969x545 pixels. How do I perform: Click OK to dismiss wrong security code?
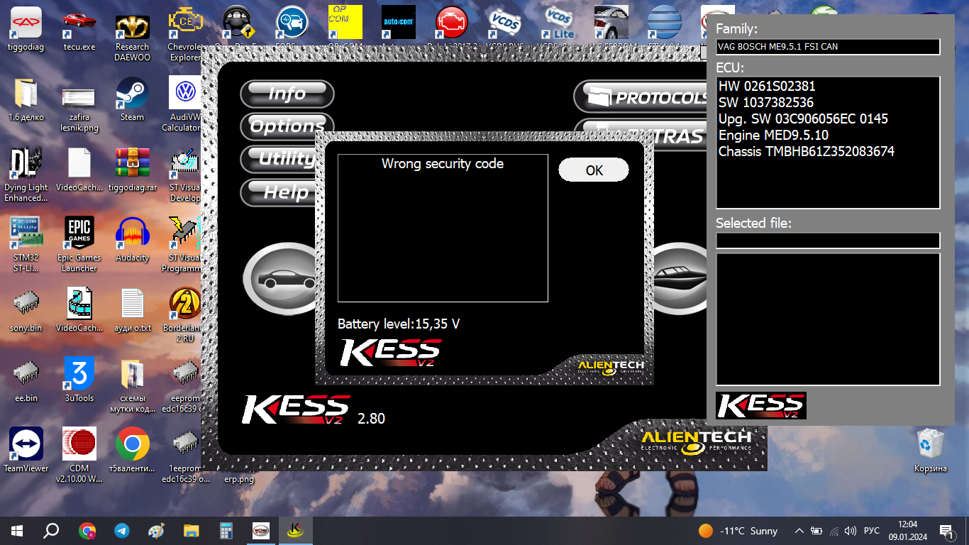point(593,170)
